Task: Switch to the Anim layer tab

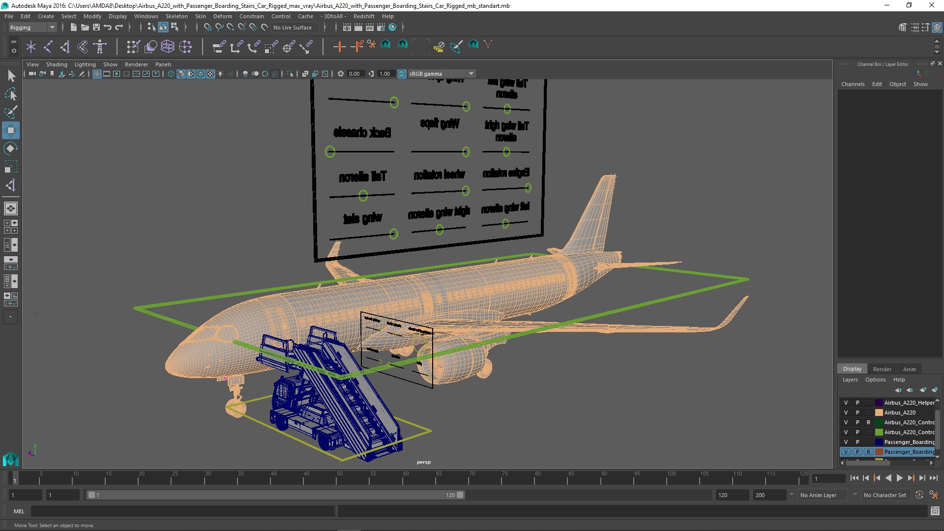Action: pyautogui.click(x=909, y=369)
